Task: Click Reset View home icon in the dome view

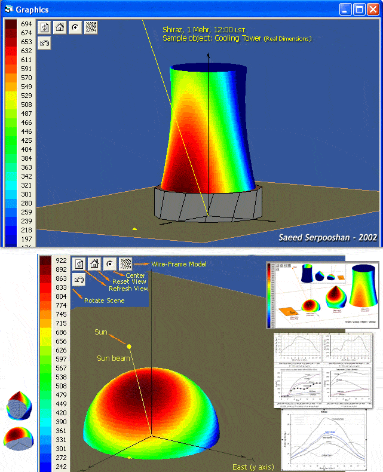Action: [x=94, y=264]
